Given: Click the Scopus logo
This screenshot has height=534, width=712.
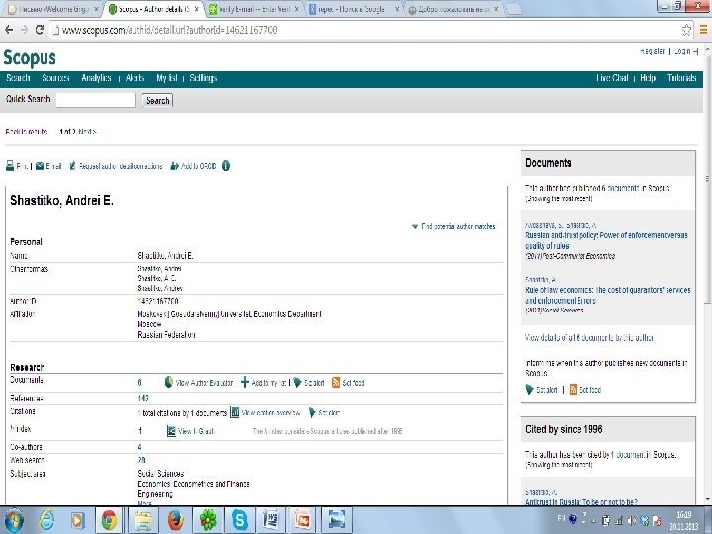Looking at the screenshot, I should (x=30, y=58).
